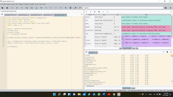This screenshot has height=97, width=173.
Task: Close the Console 1/A tab
Action: click(x=97, y=53)
